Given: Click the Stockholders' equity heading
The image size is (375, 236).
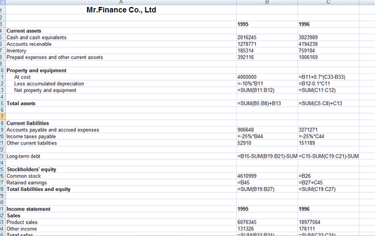Looking at the screenshot, I should pos(32,170).
